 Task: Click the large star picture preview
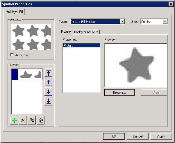136,65
